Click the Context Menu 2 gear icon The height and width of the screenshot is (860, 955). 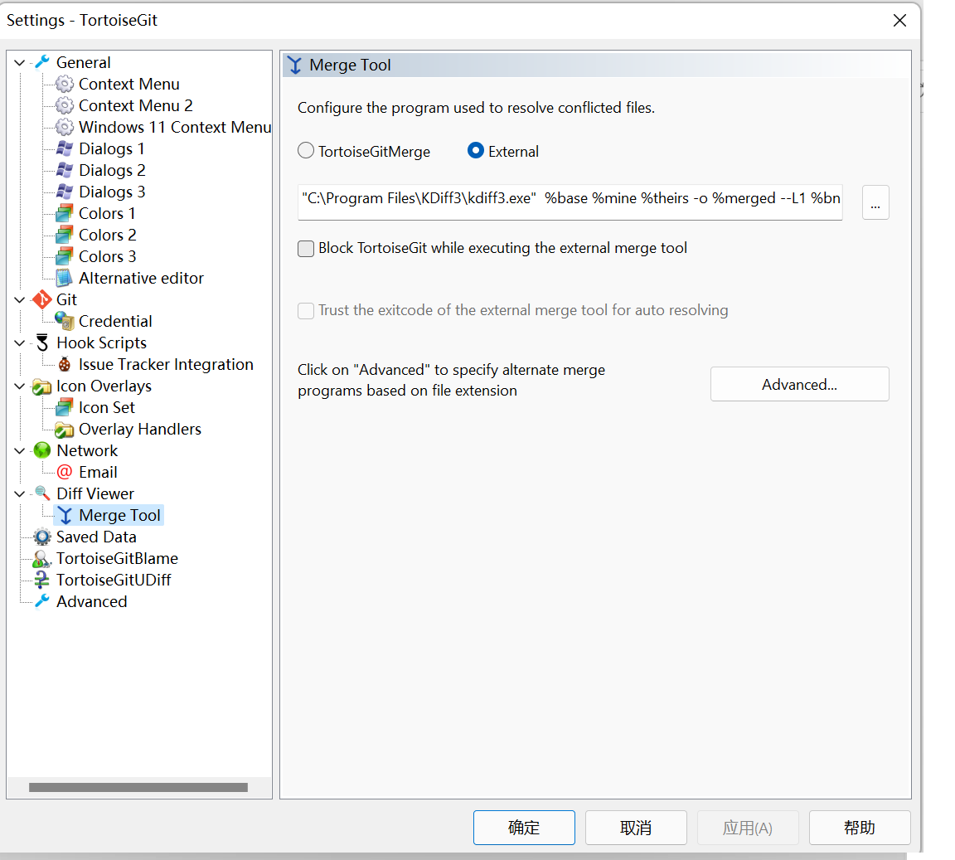[65, 105]
